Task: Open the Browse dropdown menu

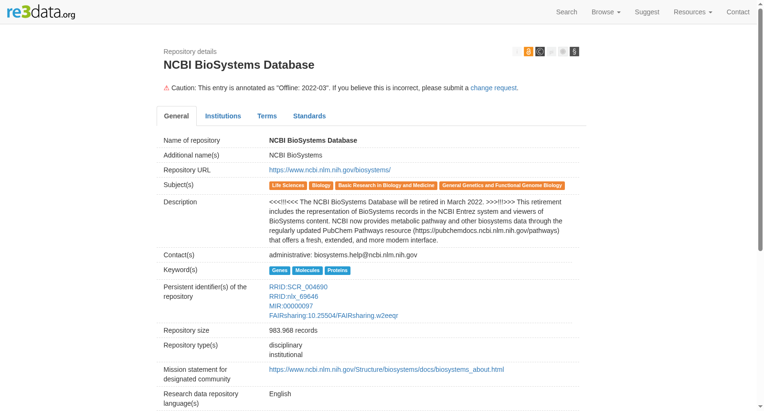Action: [x=606, y=12]
